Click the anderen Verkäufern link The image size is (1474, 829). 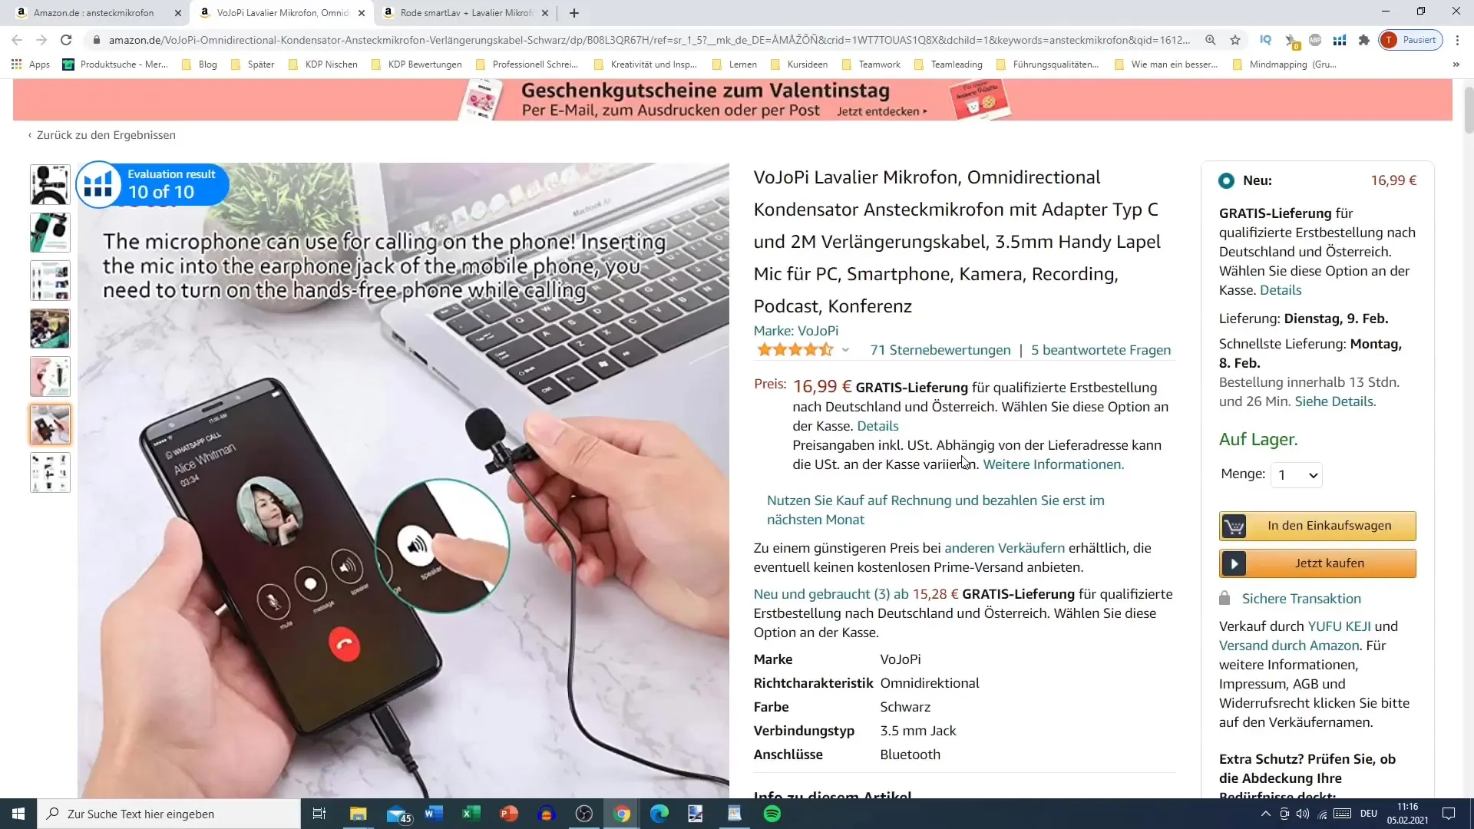point(1004,548)
